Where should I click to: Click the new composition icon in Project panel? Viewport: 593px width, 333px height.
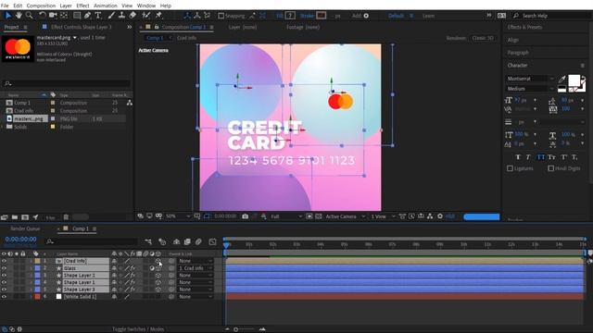pos(25,217)
